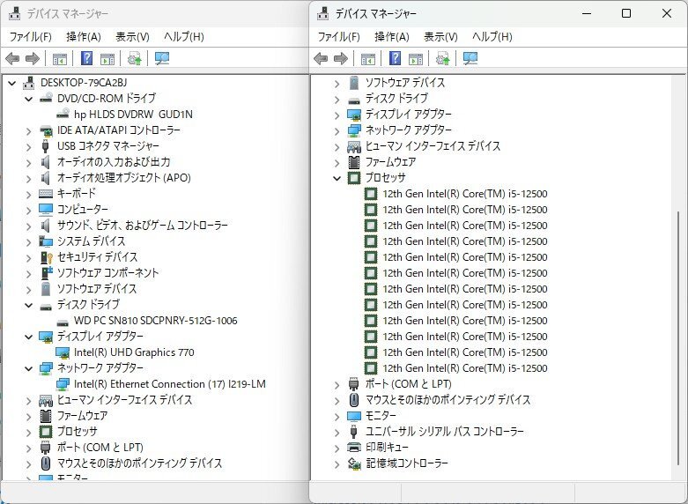The width and height of the screenshot is (688, 504).
Task: Minimize the right Device Manager window
Action: [x=587, y=13]
